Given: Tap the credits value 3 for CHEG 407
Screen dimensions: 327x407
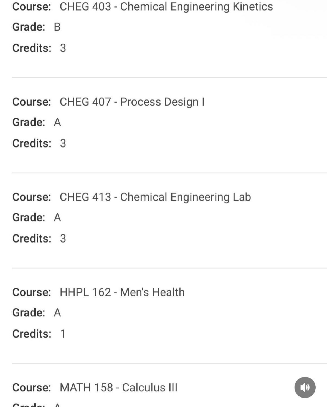Looking at the screenshot, I should (63, 143).
